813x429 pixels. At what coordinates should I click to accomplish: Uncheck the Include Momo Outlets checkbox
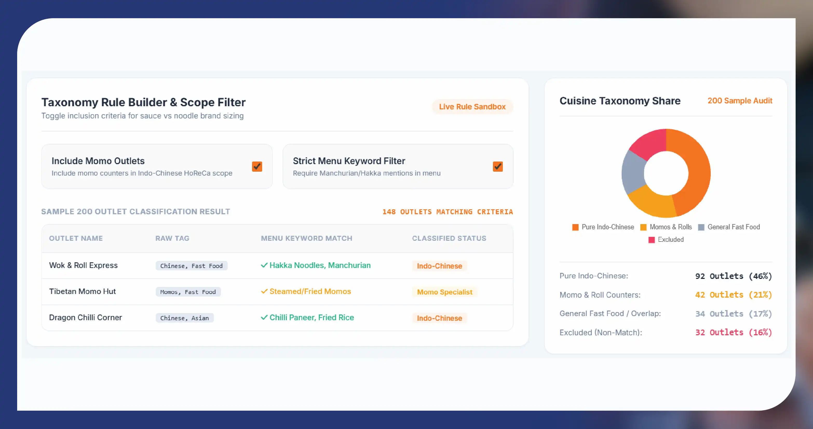pos(257,166)
